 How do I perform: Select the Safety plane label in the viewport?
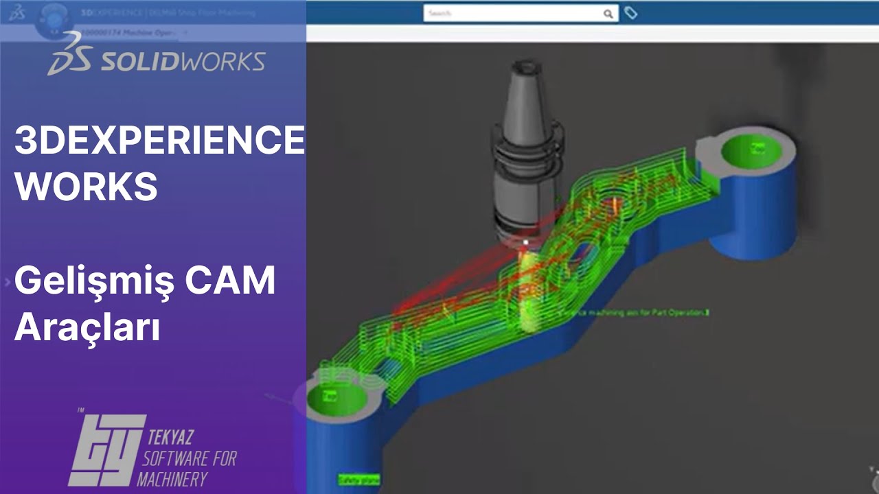[x=358, y=480]
